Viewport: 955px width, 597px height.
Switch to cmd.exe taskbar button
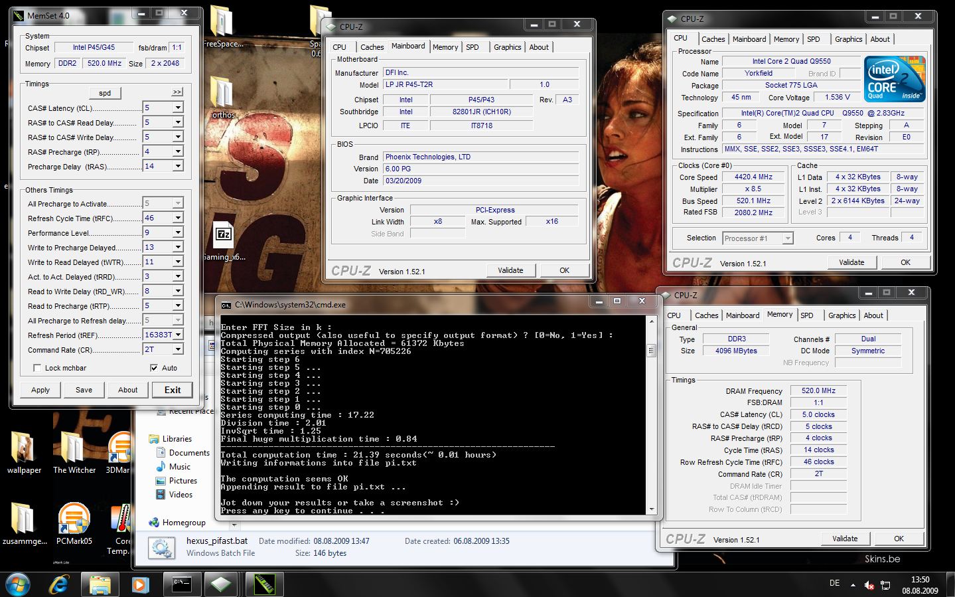coord(181,584)
